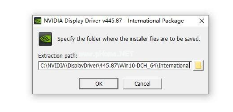Focus the Extraction path input field
233x112 pixels.
tap(115, 65)
